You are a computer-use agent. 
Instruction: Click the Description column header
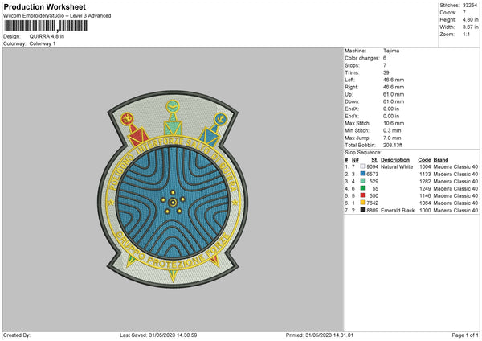point(395,160)
